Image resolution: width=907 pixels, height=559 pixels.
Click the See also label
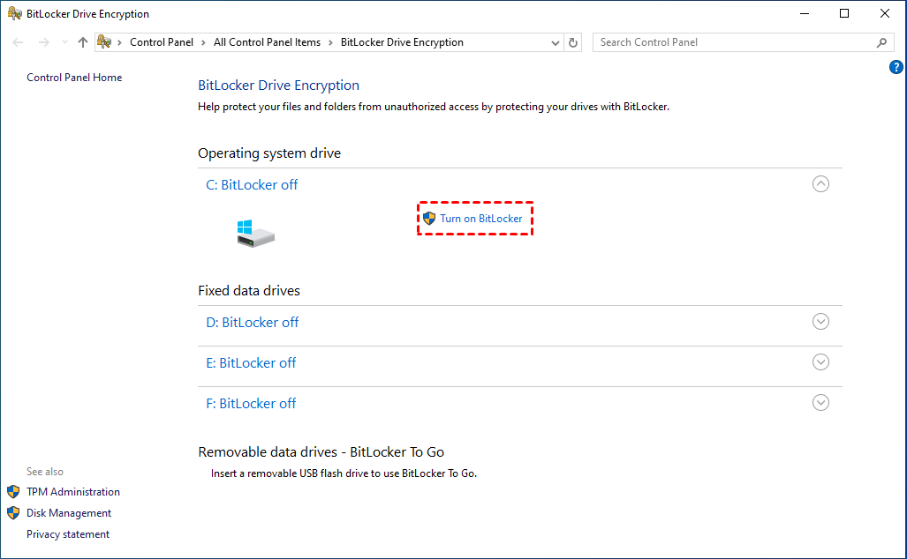tap(45, 471)
